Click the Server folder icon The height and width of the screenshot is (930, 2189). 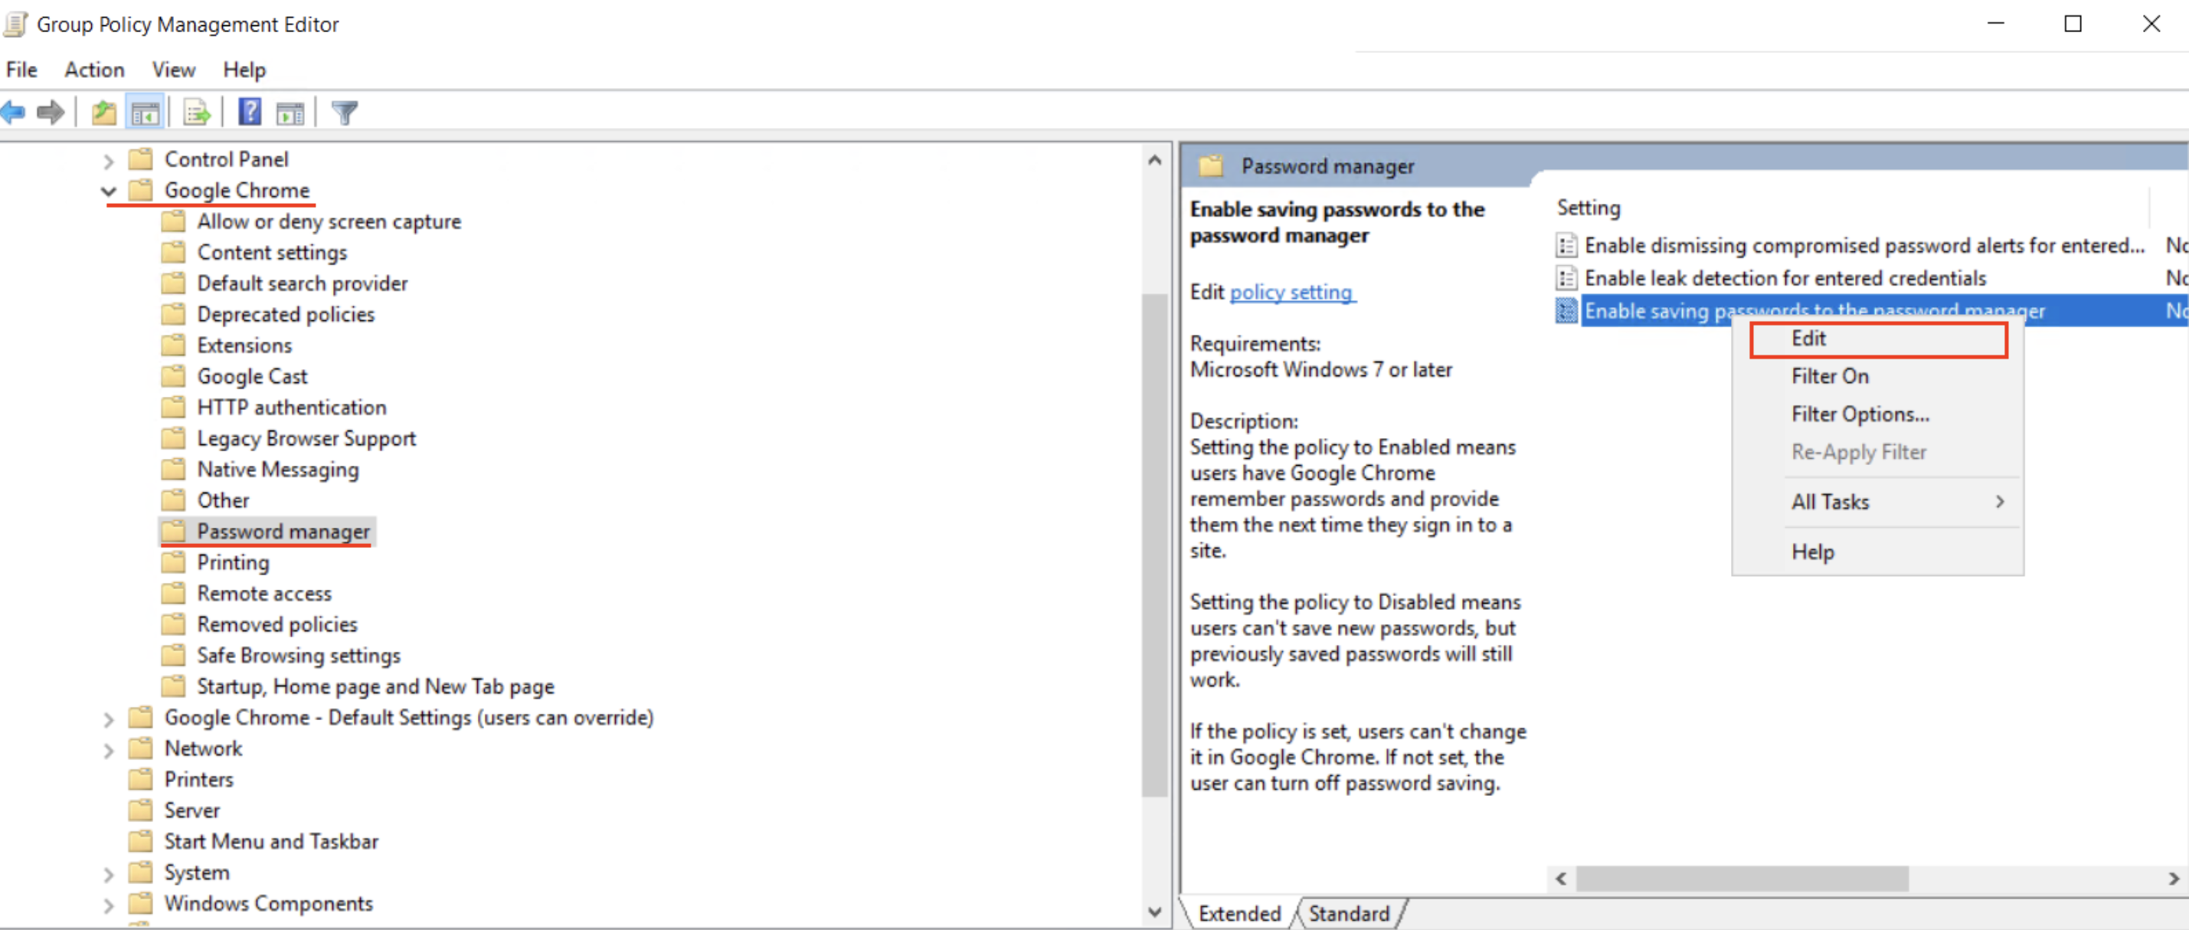click(140, 810)
